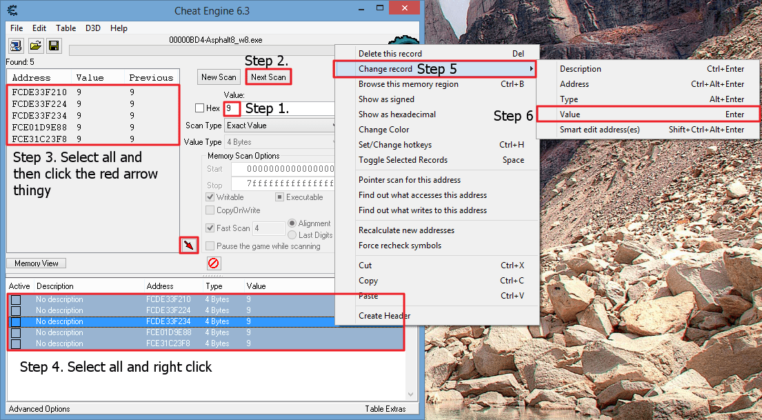
Task: Open a cheat table file icon
Action: click(x=35, y=46)
